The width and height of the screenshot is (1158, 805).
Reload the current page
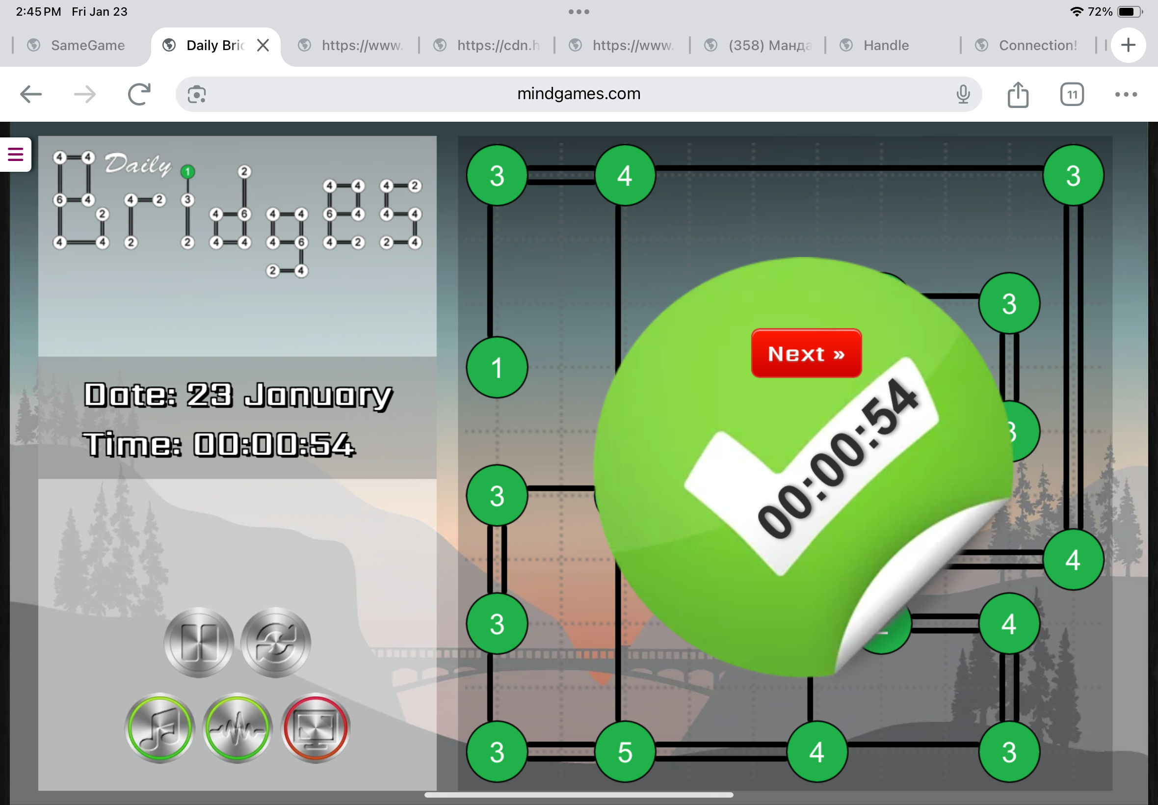point(139,94)
